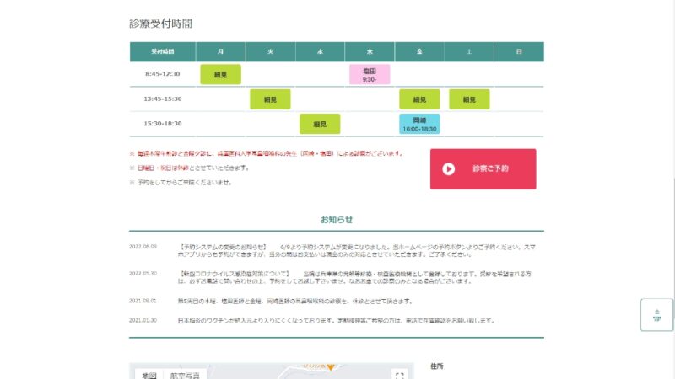Click the 診療受付時間 heading
Viewport: 675px width, 379px height.
point(161,24)
